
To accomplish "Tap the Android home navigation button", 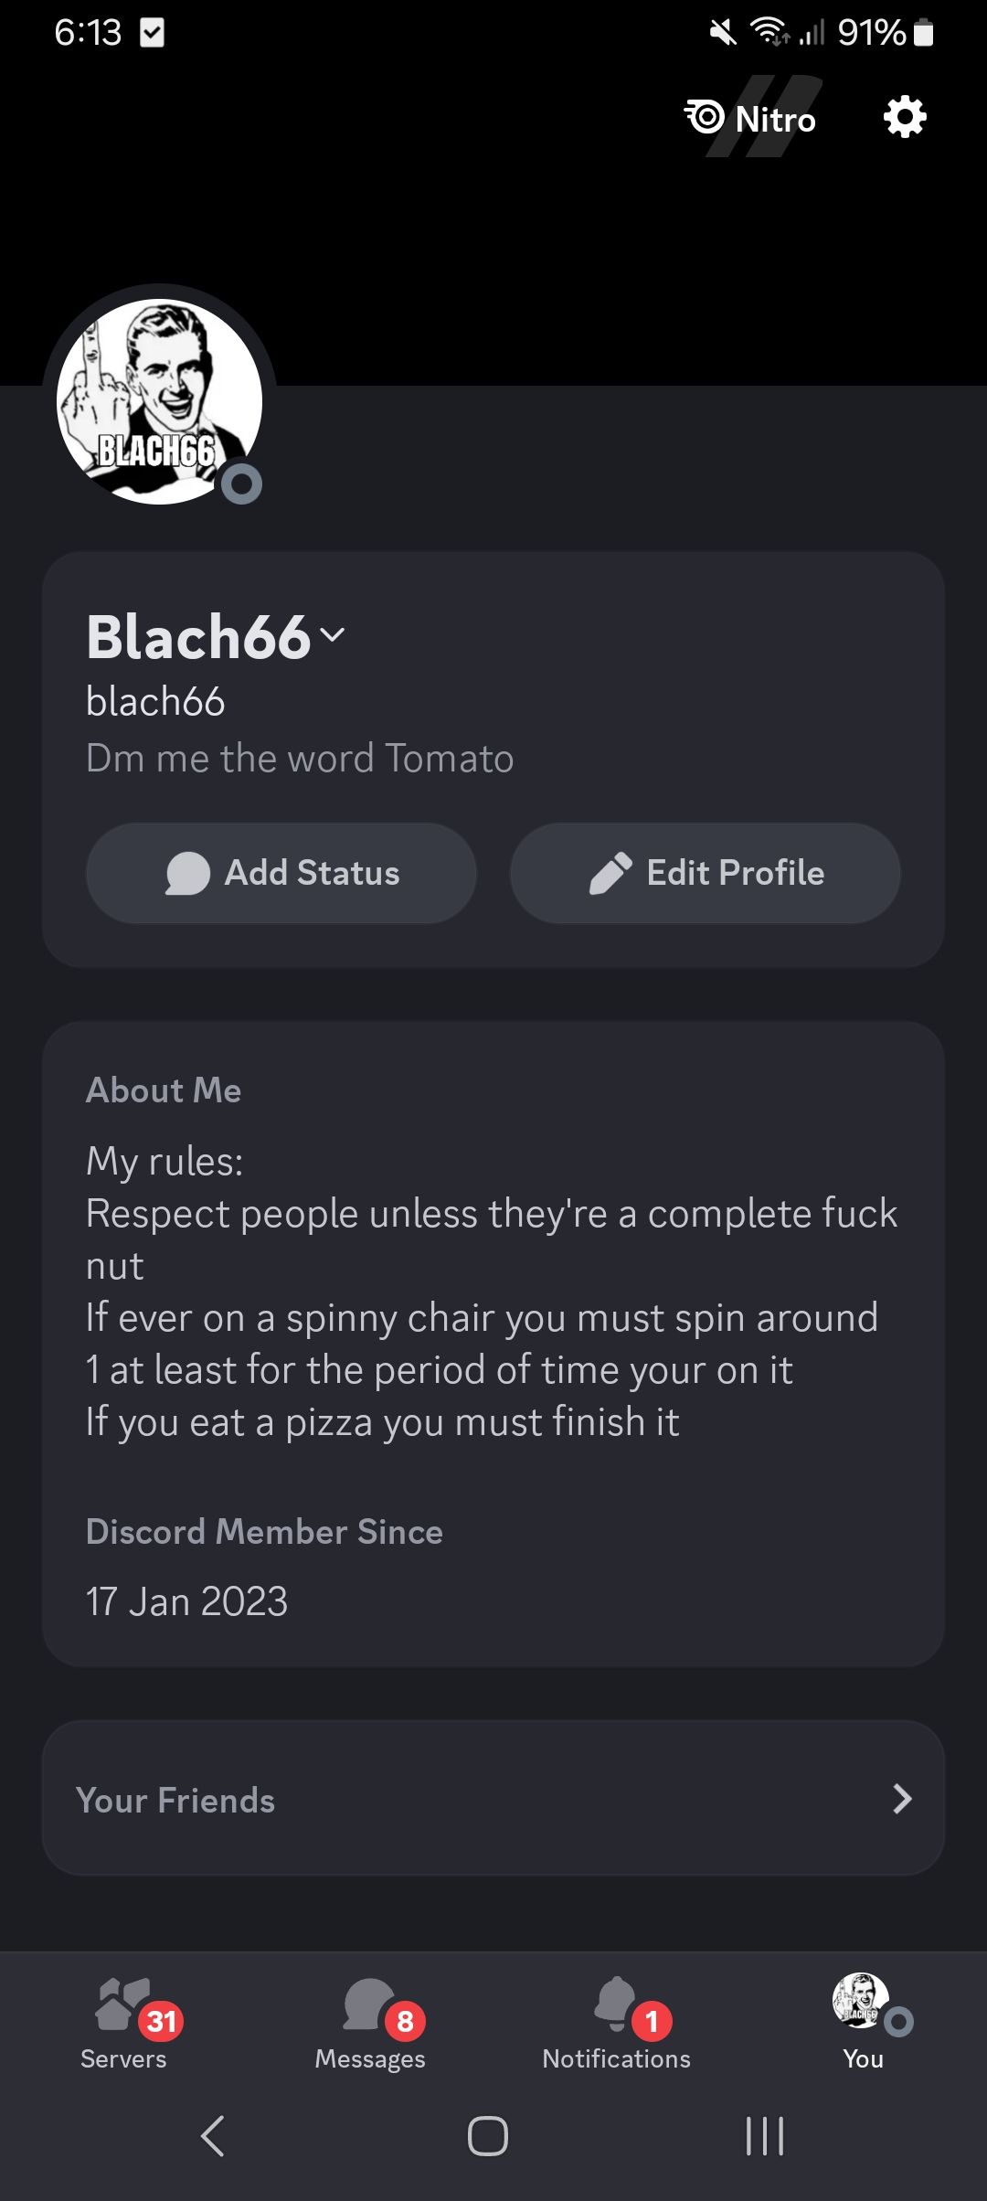I will 488,2136.
